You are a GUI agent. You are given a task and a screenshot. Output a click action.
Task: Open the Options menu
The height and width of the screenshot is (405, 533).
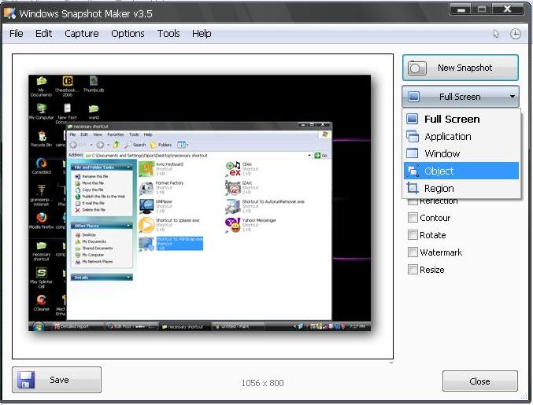click(x=128, y=34)
